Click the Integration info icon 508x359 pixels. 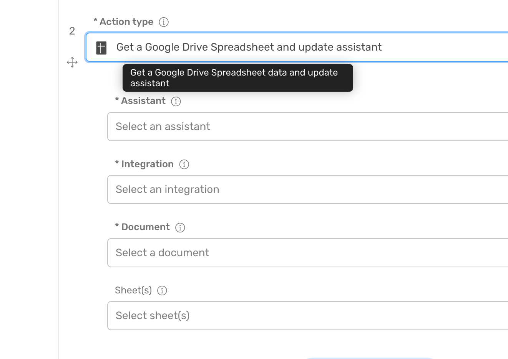[184, 165]
